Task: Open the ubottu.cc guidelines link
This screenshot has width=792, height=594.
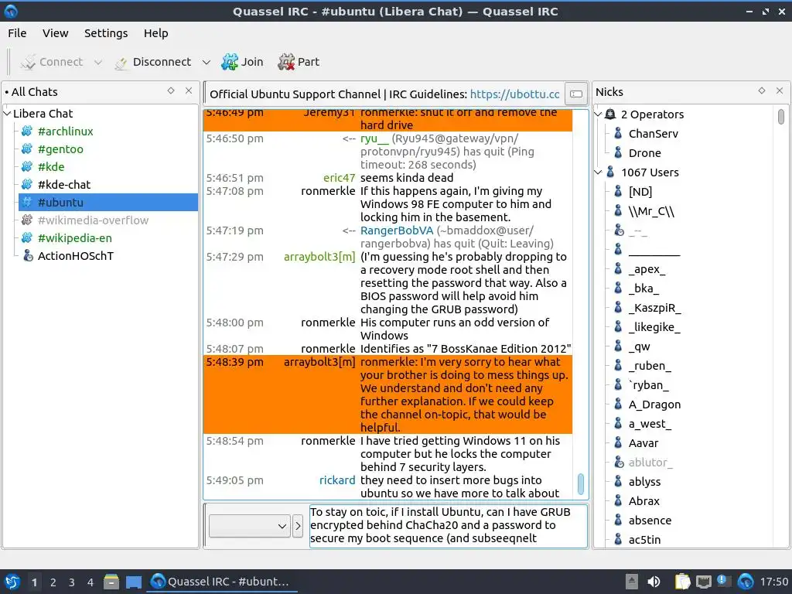Action: 514,94
